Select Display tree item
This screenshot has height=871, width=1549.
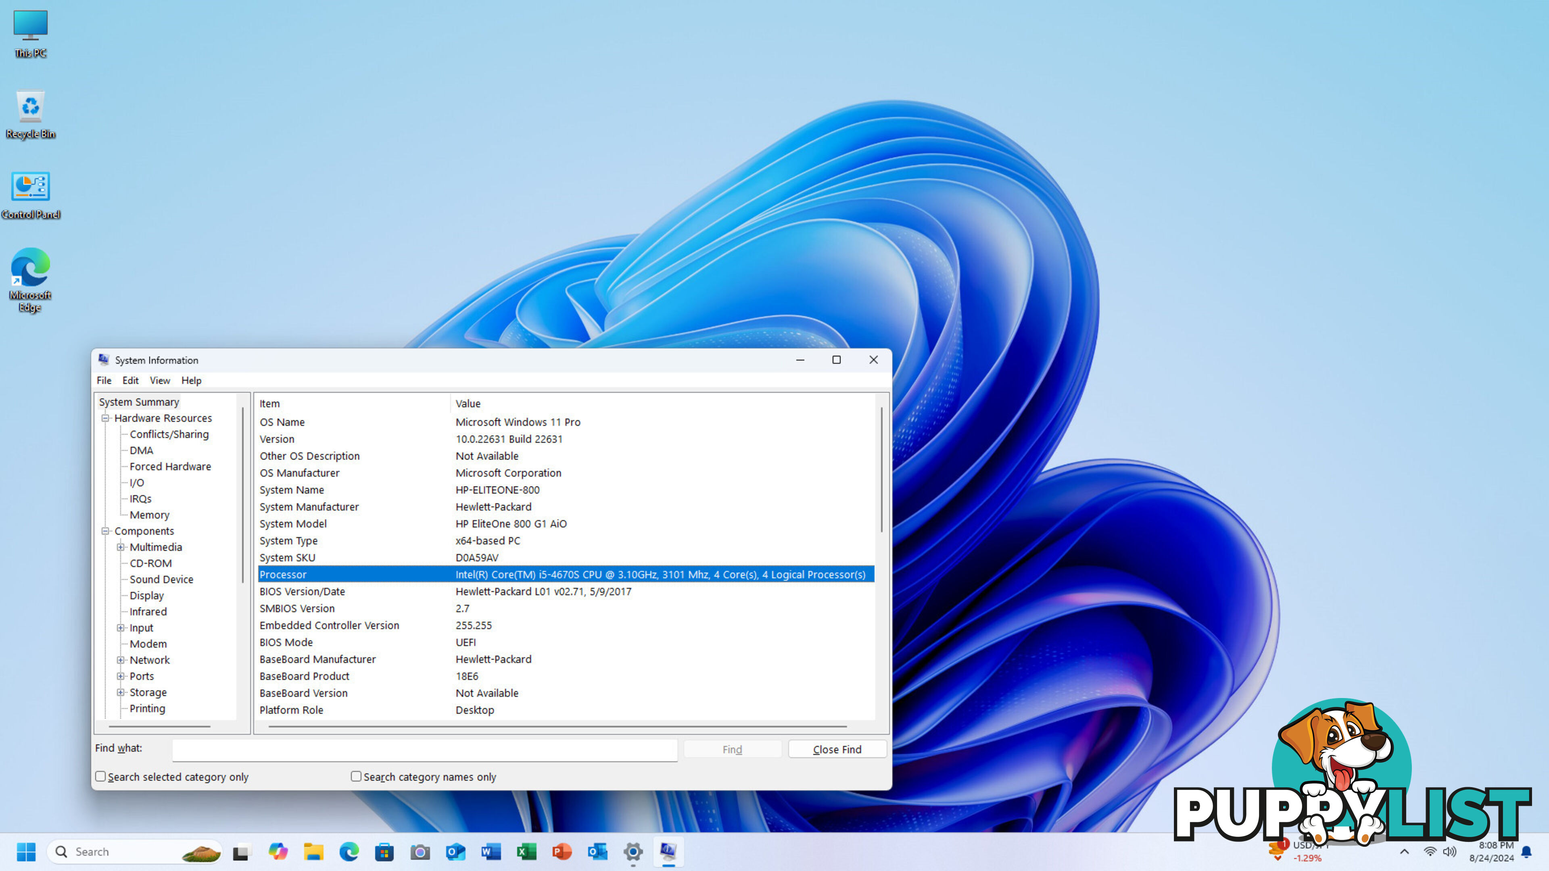pyautogui.click(x=147, y=596)
